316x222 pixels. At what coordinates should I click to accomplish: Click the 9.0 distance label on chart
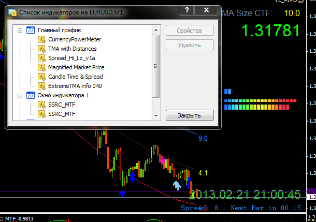203,139
